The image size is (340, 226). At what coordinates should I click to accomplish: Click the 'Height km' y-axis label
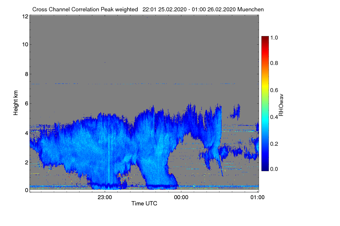click(x=16, y=103)
